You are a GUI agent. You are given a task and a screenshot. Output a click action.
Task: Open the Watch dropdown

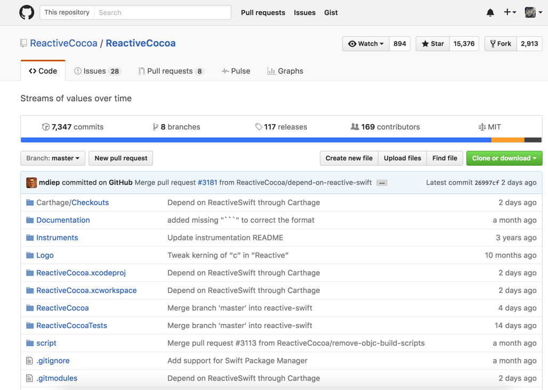366,44
